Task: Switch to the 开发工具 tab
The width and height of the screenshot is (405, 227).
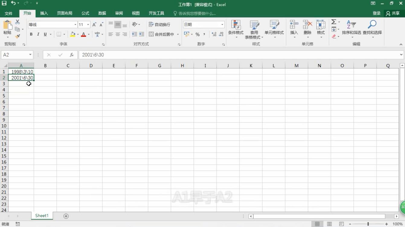Action: [156, 13]
